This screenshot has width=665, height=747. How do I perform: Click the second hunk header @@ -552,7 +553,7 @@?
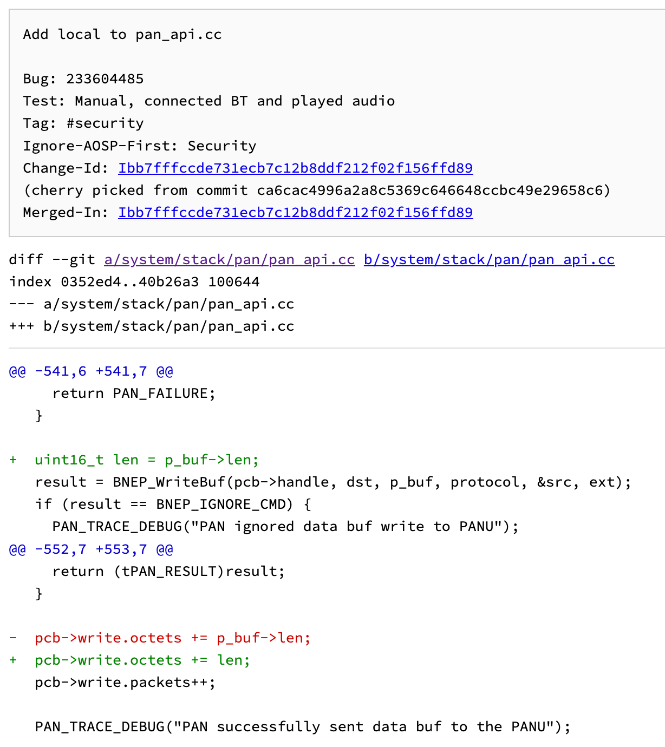91,549
